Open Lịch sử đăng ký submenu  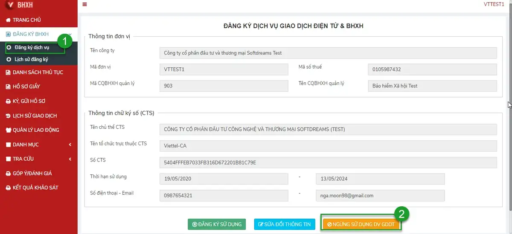pyautogui.click(x=31, y=60)
